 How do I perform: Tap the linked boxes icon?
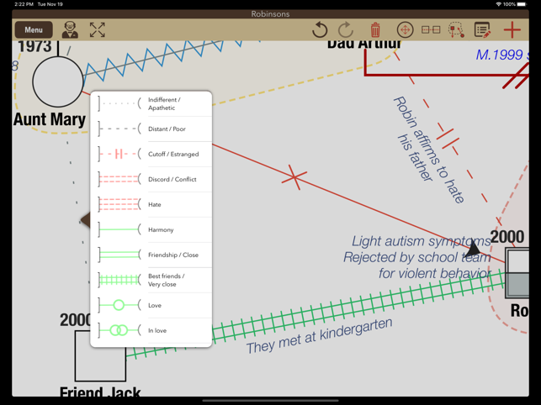pos(431,30)
